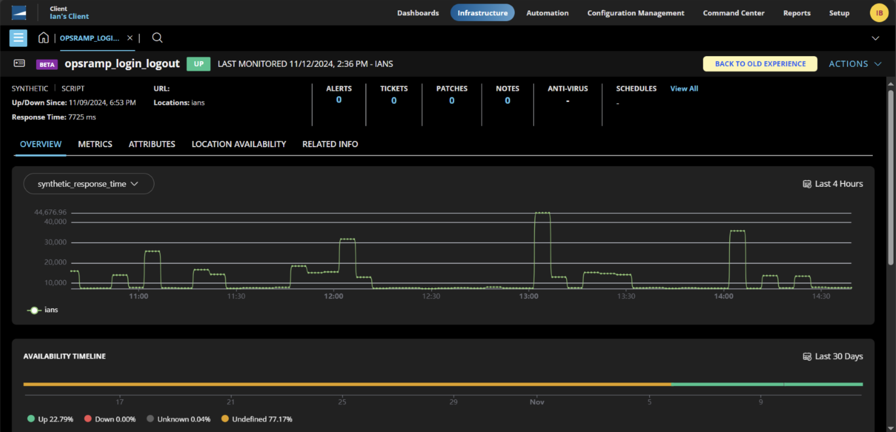The image size is (896, 432).
Task: Open the Configuration Management menu
Action: pos(635,13)
